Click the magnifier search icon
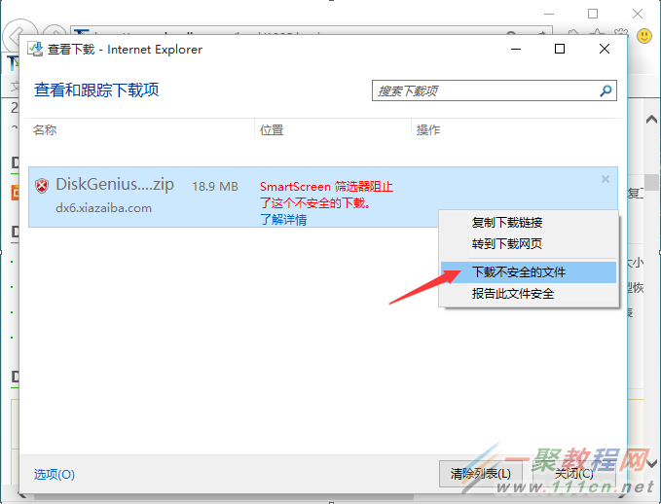 coord(606,90)
